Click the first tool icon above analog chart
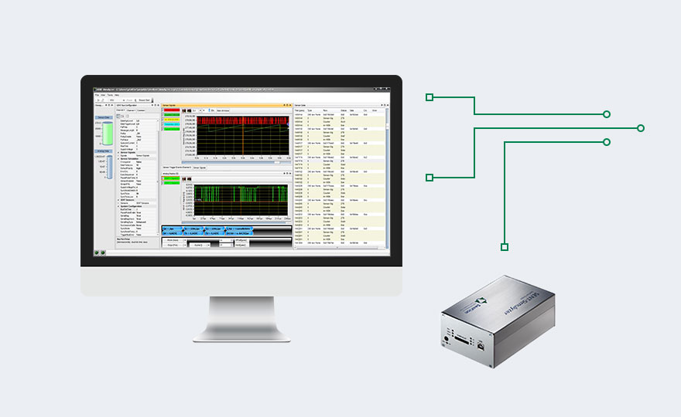Image resolution: width=681 pixels, height=417 pixels. point(183,178)
